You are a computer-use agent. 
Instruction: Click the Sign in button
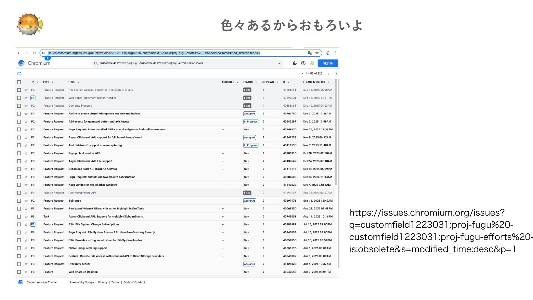coord(328,63)
